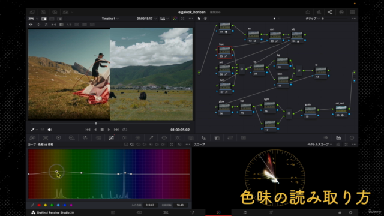Screen dimensions: 384x216
Task: Click the input hue value field 319.67
Action: (150, 205)
